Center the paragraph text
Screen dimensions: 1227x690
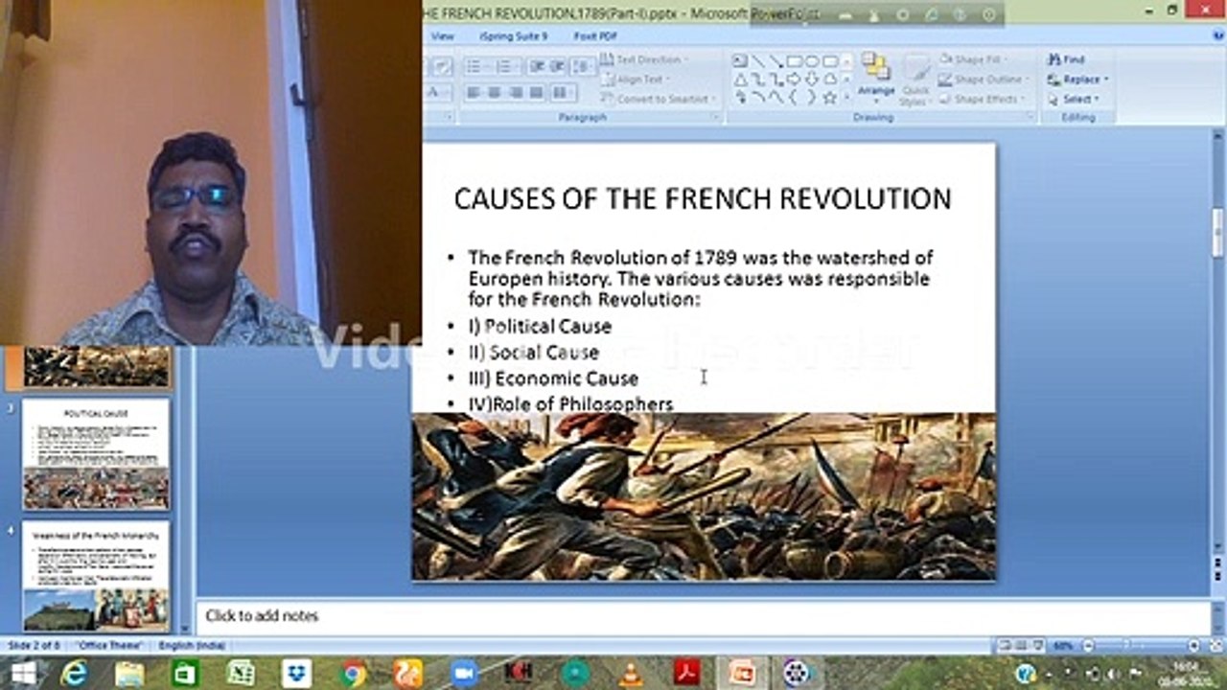pos(495,93)
